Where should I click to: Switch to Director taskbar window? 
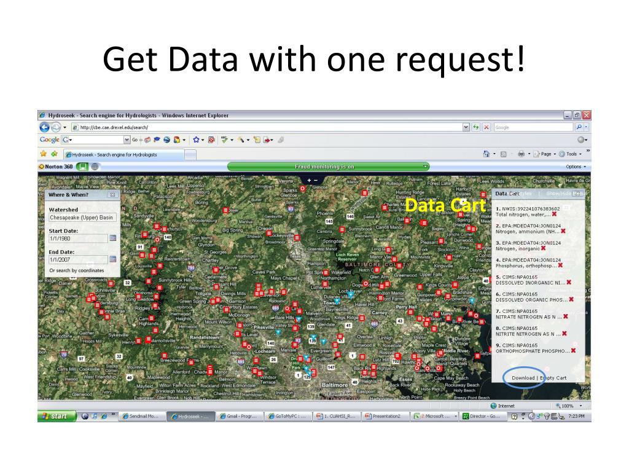click(483, 416)
